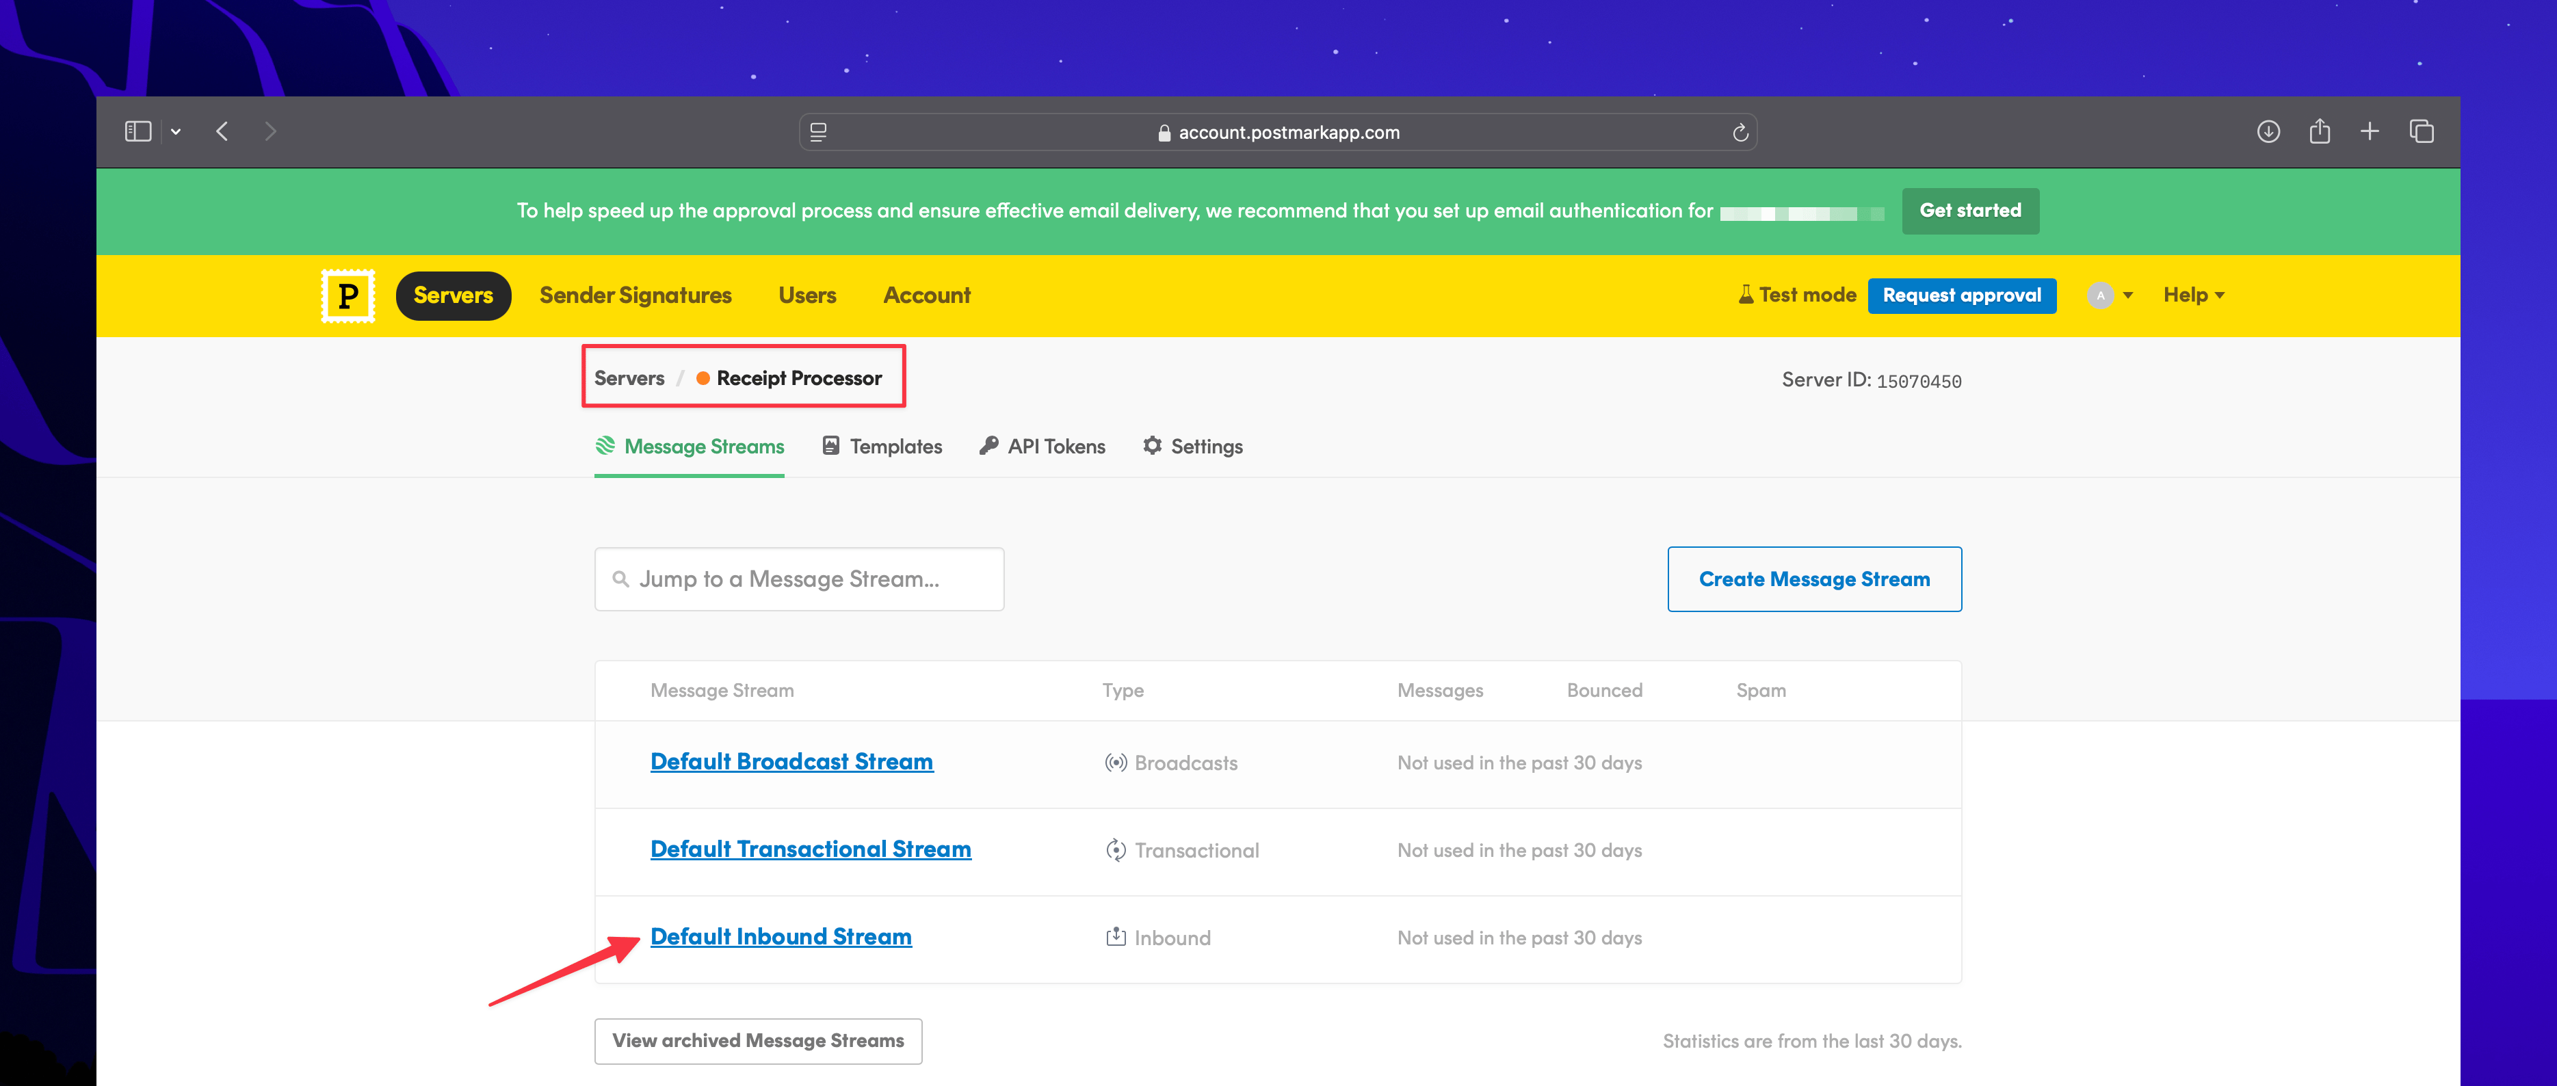Open the sidebar options chevron
2557x1086 pixels.
(176, 131)
